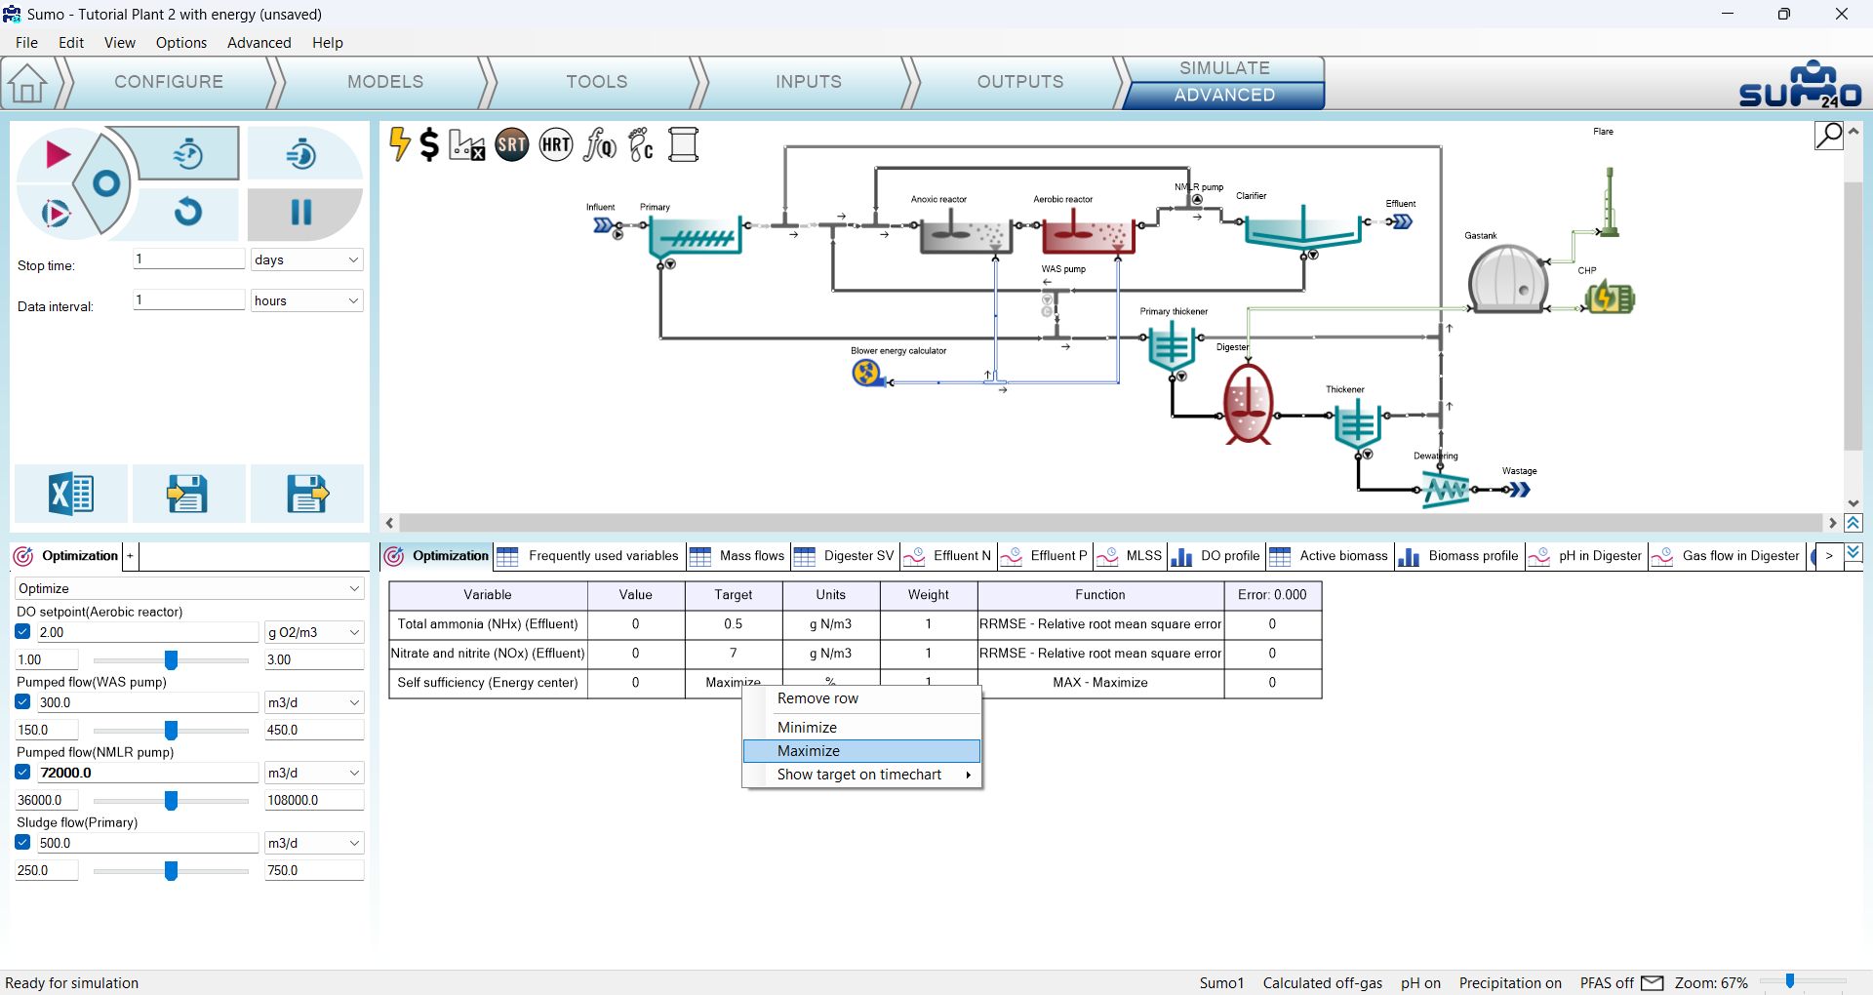
Task: Open the File menu
Action: tap(26, 43)
